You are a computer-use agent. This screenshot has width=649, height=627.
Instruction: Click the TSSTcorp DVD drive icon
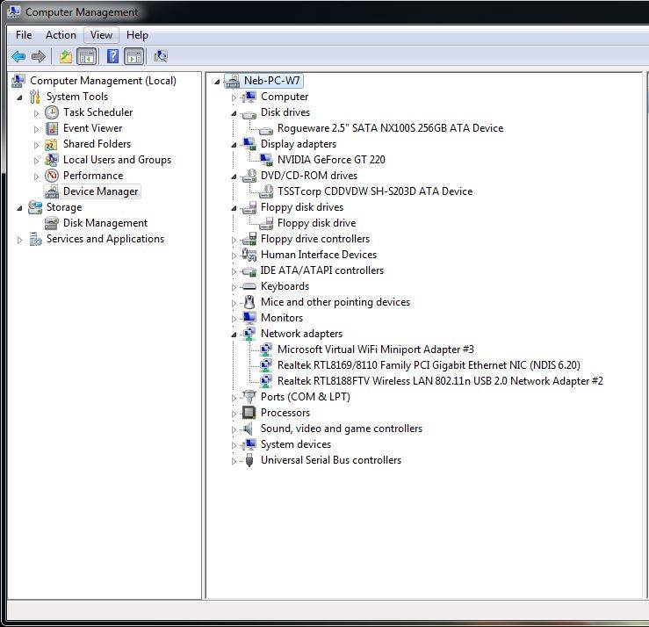point(266,191)
